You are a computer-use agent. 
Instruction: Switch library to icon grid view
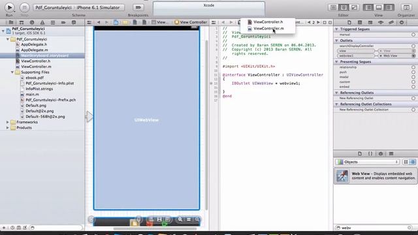(406, 162)
